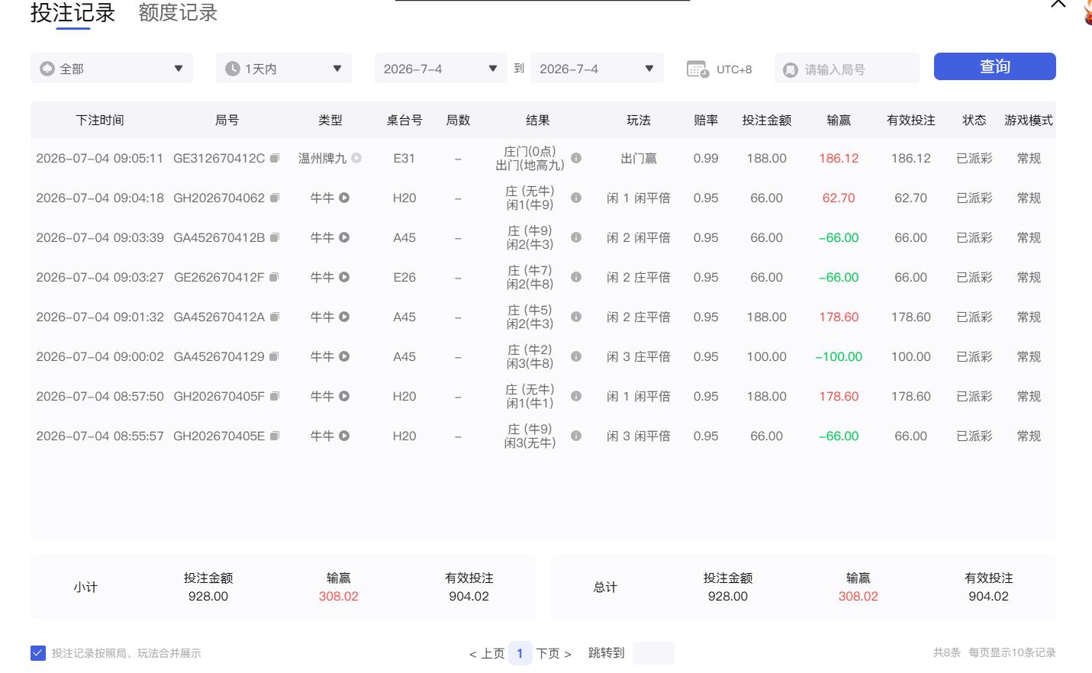The image size is (1092, 673).
Task: Show result info for round GH202670405E
Action: coord(576,436)
